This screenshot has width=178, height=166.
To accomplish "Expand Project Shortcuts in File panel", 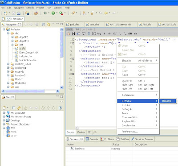I will (x=4, y=124).
